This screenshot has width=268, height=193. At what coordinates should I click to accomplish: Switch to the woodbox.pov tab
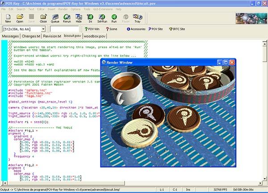pos(95,36)
